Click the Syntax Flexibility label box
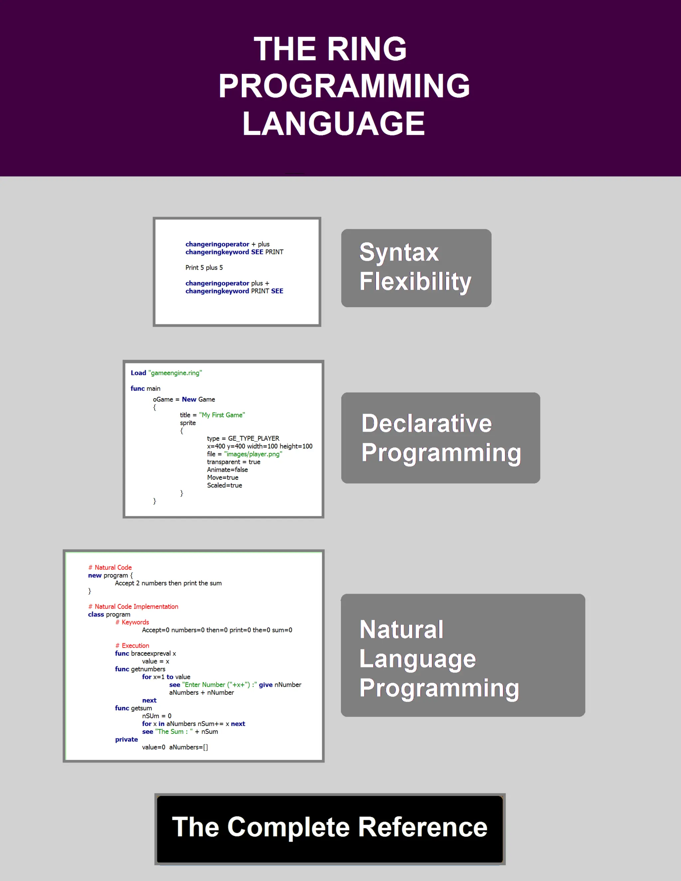Image resolution: width=681 pixels, height=881 pixels. (416, 268)
